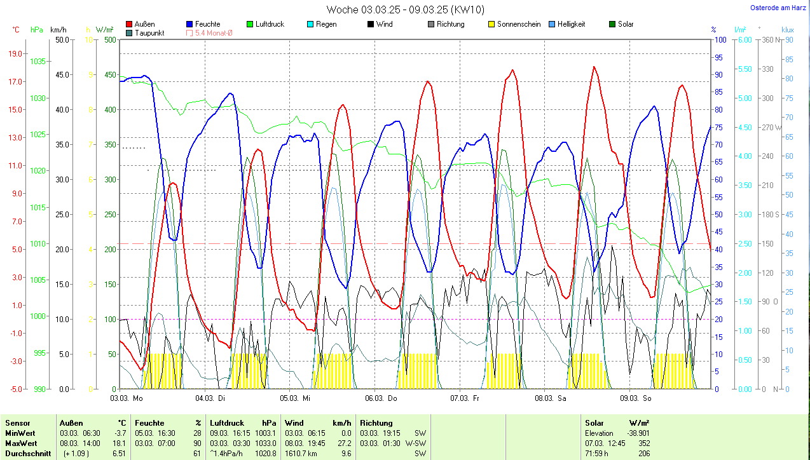Select the 08.03. Sa day label

pos(551,398)
